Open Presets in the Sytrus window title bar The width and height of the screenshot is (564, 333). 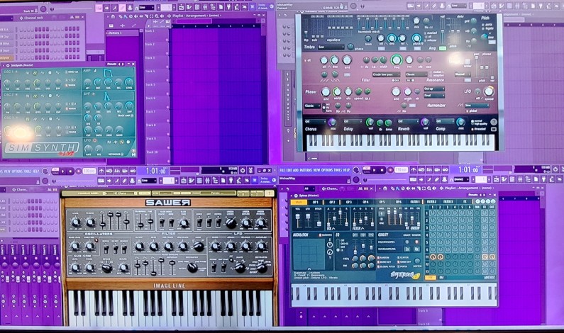pyautogui.click(x=472, y=195)
